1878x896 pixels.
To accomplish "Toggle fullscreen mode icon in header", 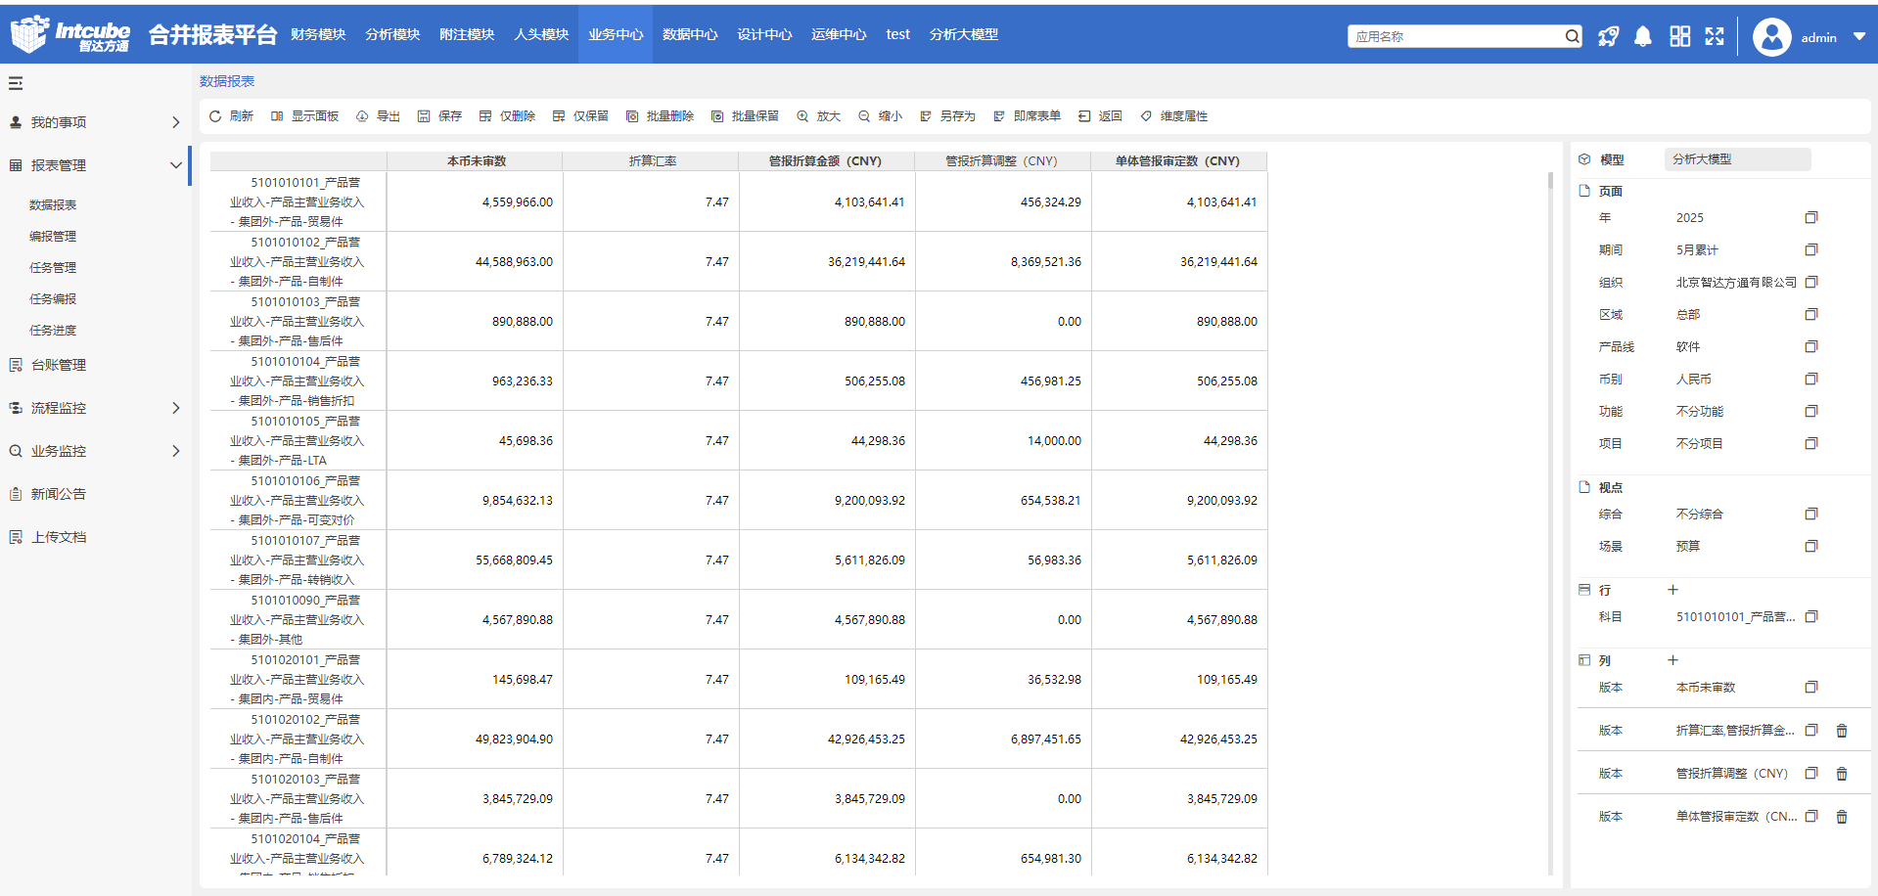I will pyautogui.click(x=1715, y=37).
